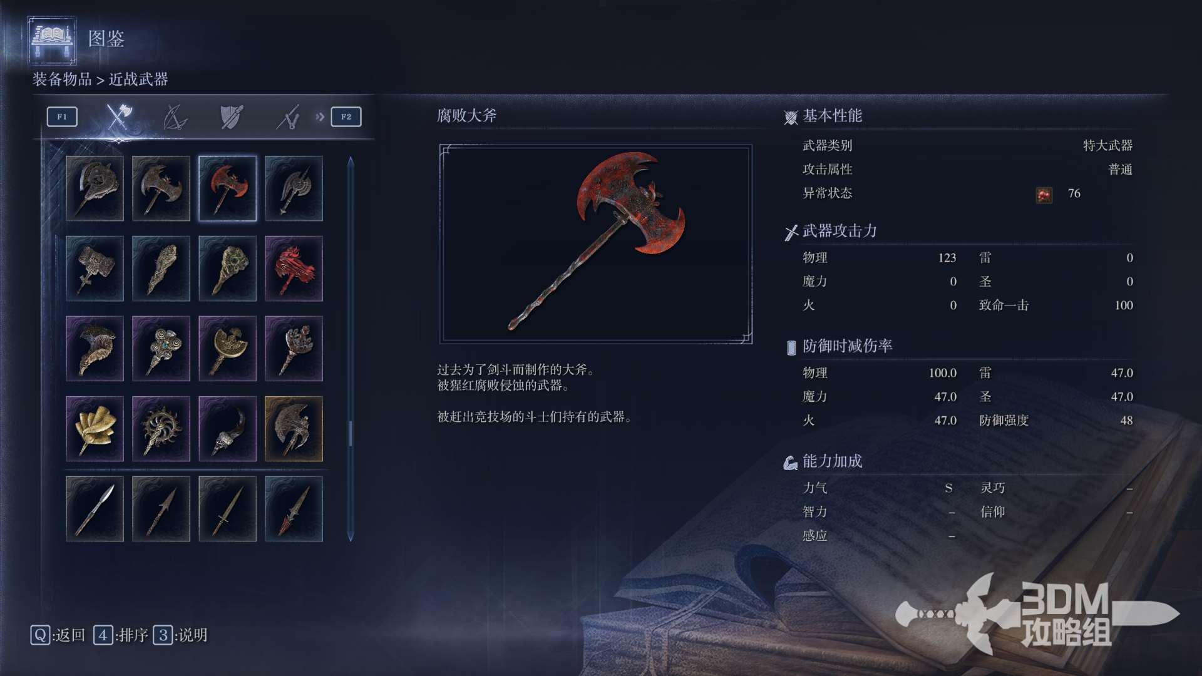Switch to the bow ranged weapons tab
Image resolution: width=1202 pixels, height=676 pixels.
coord(175,117)
